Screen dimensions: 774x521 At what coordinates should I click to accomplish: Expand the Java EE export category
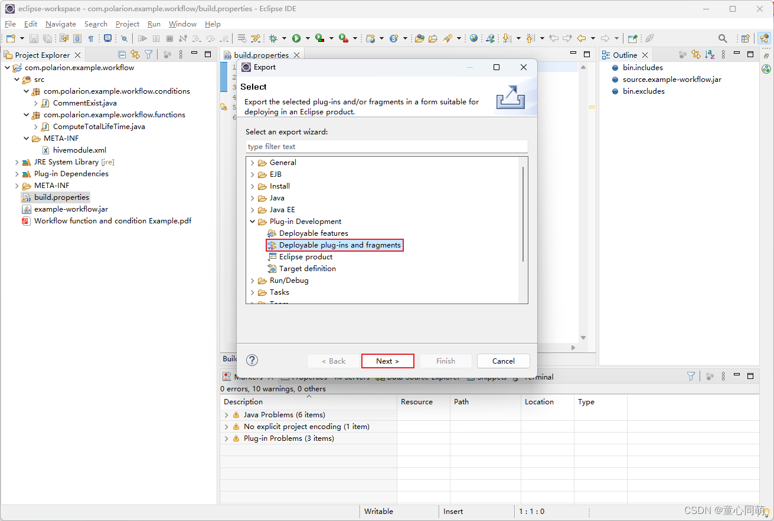pyautogui.click(x=253, y=210)
